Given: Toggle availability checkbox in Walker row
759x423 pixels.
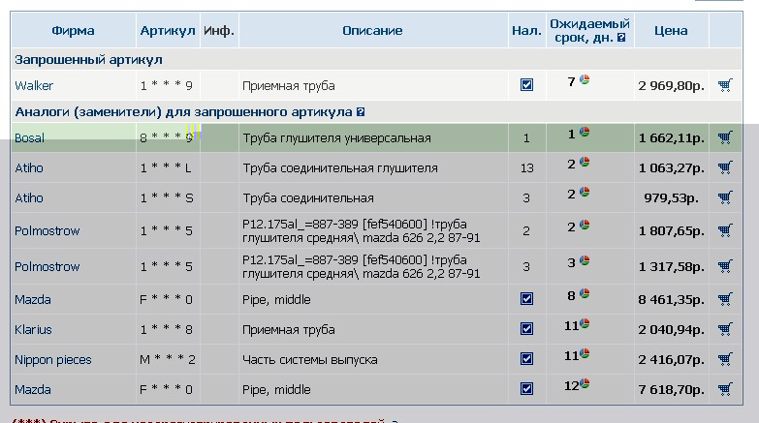Looking at the screenshot, I should (x=526, y=85).
